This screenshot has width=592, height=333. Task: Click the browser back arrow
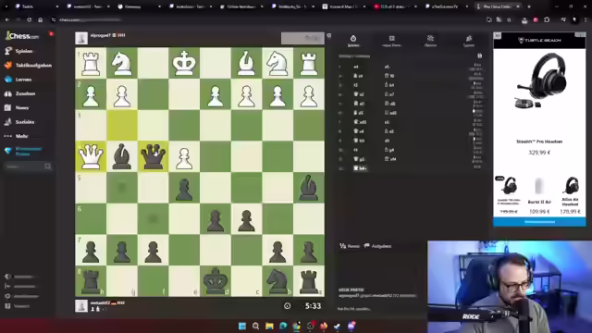pyautogui.click(x=7, y=19)
